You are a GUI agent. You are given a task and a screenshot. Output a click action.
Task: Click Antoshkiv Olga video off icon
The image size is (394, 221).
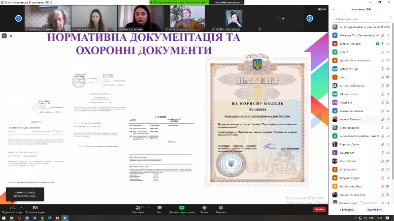click(388, 69)
